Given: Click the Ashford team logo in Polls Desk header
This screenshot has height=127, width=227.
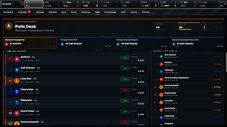Looking at the screenshot, I should click(x=9, y=26).
